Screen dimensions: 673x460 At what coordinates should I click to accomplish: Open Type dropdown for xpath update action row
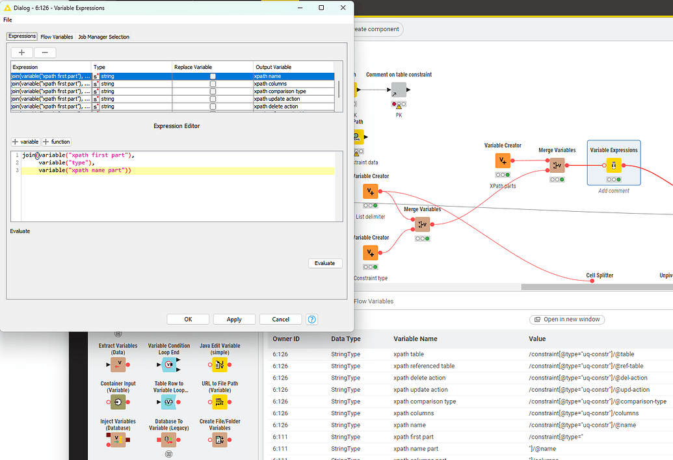click(x=132, y=99)
